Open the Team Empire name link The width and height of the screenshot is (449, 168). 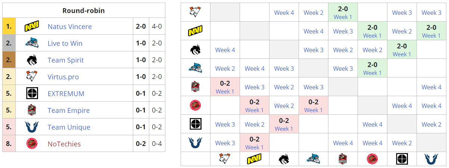(x=69, y=111)
